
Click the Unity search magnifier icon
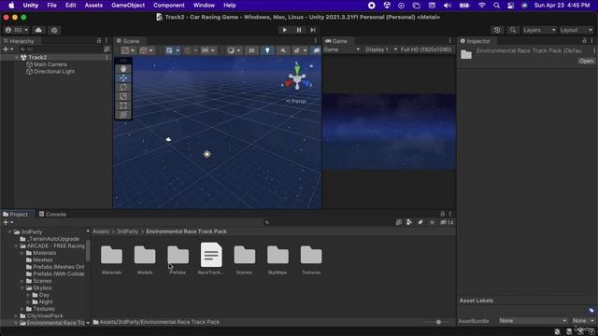pyautogui.click(x=513, y=30)
